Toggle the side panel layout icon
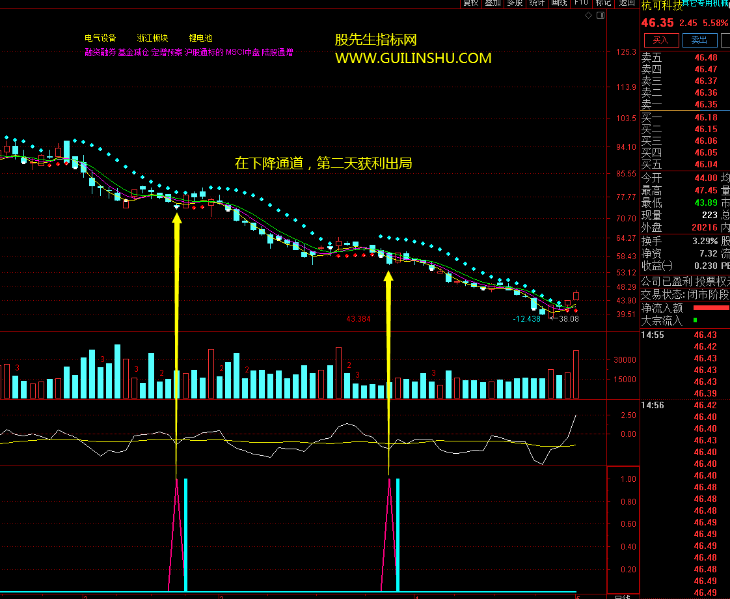Screen dimensions: 730x599 pos(601,16)
